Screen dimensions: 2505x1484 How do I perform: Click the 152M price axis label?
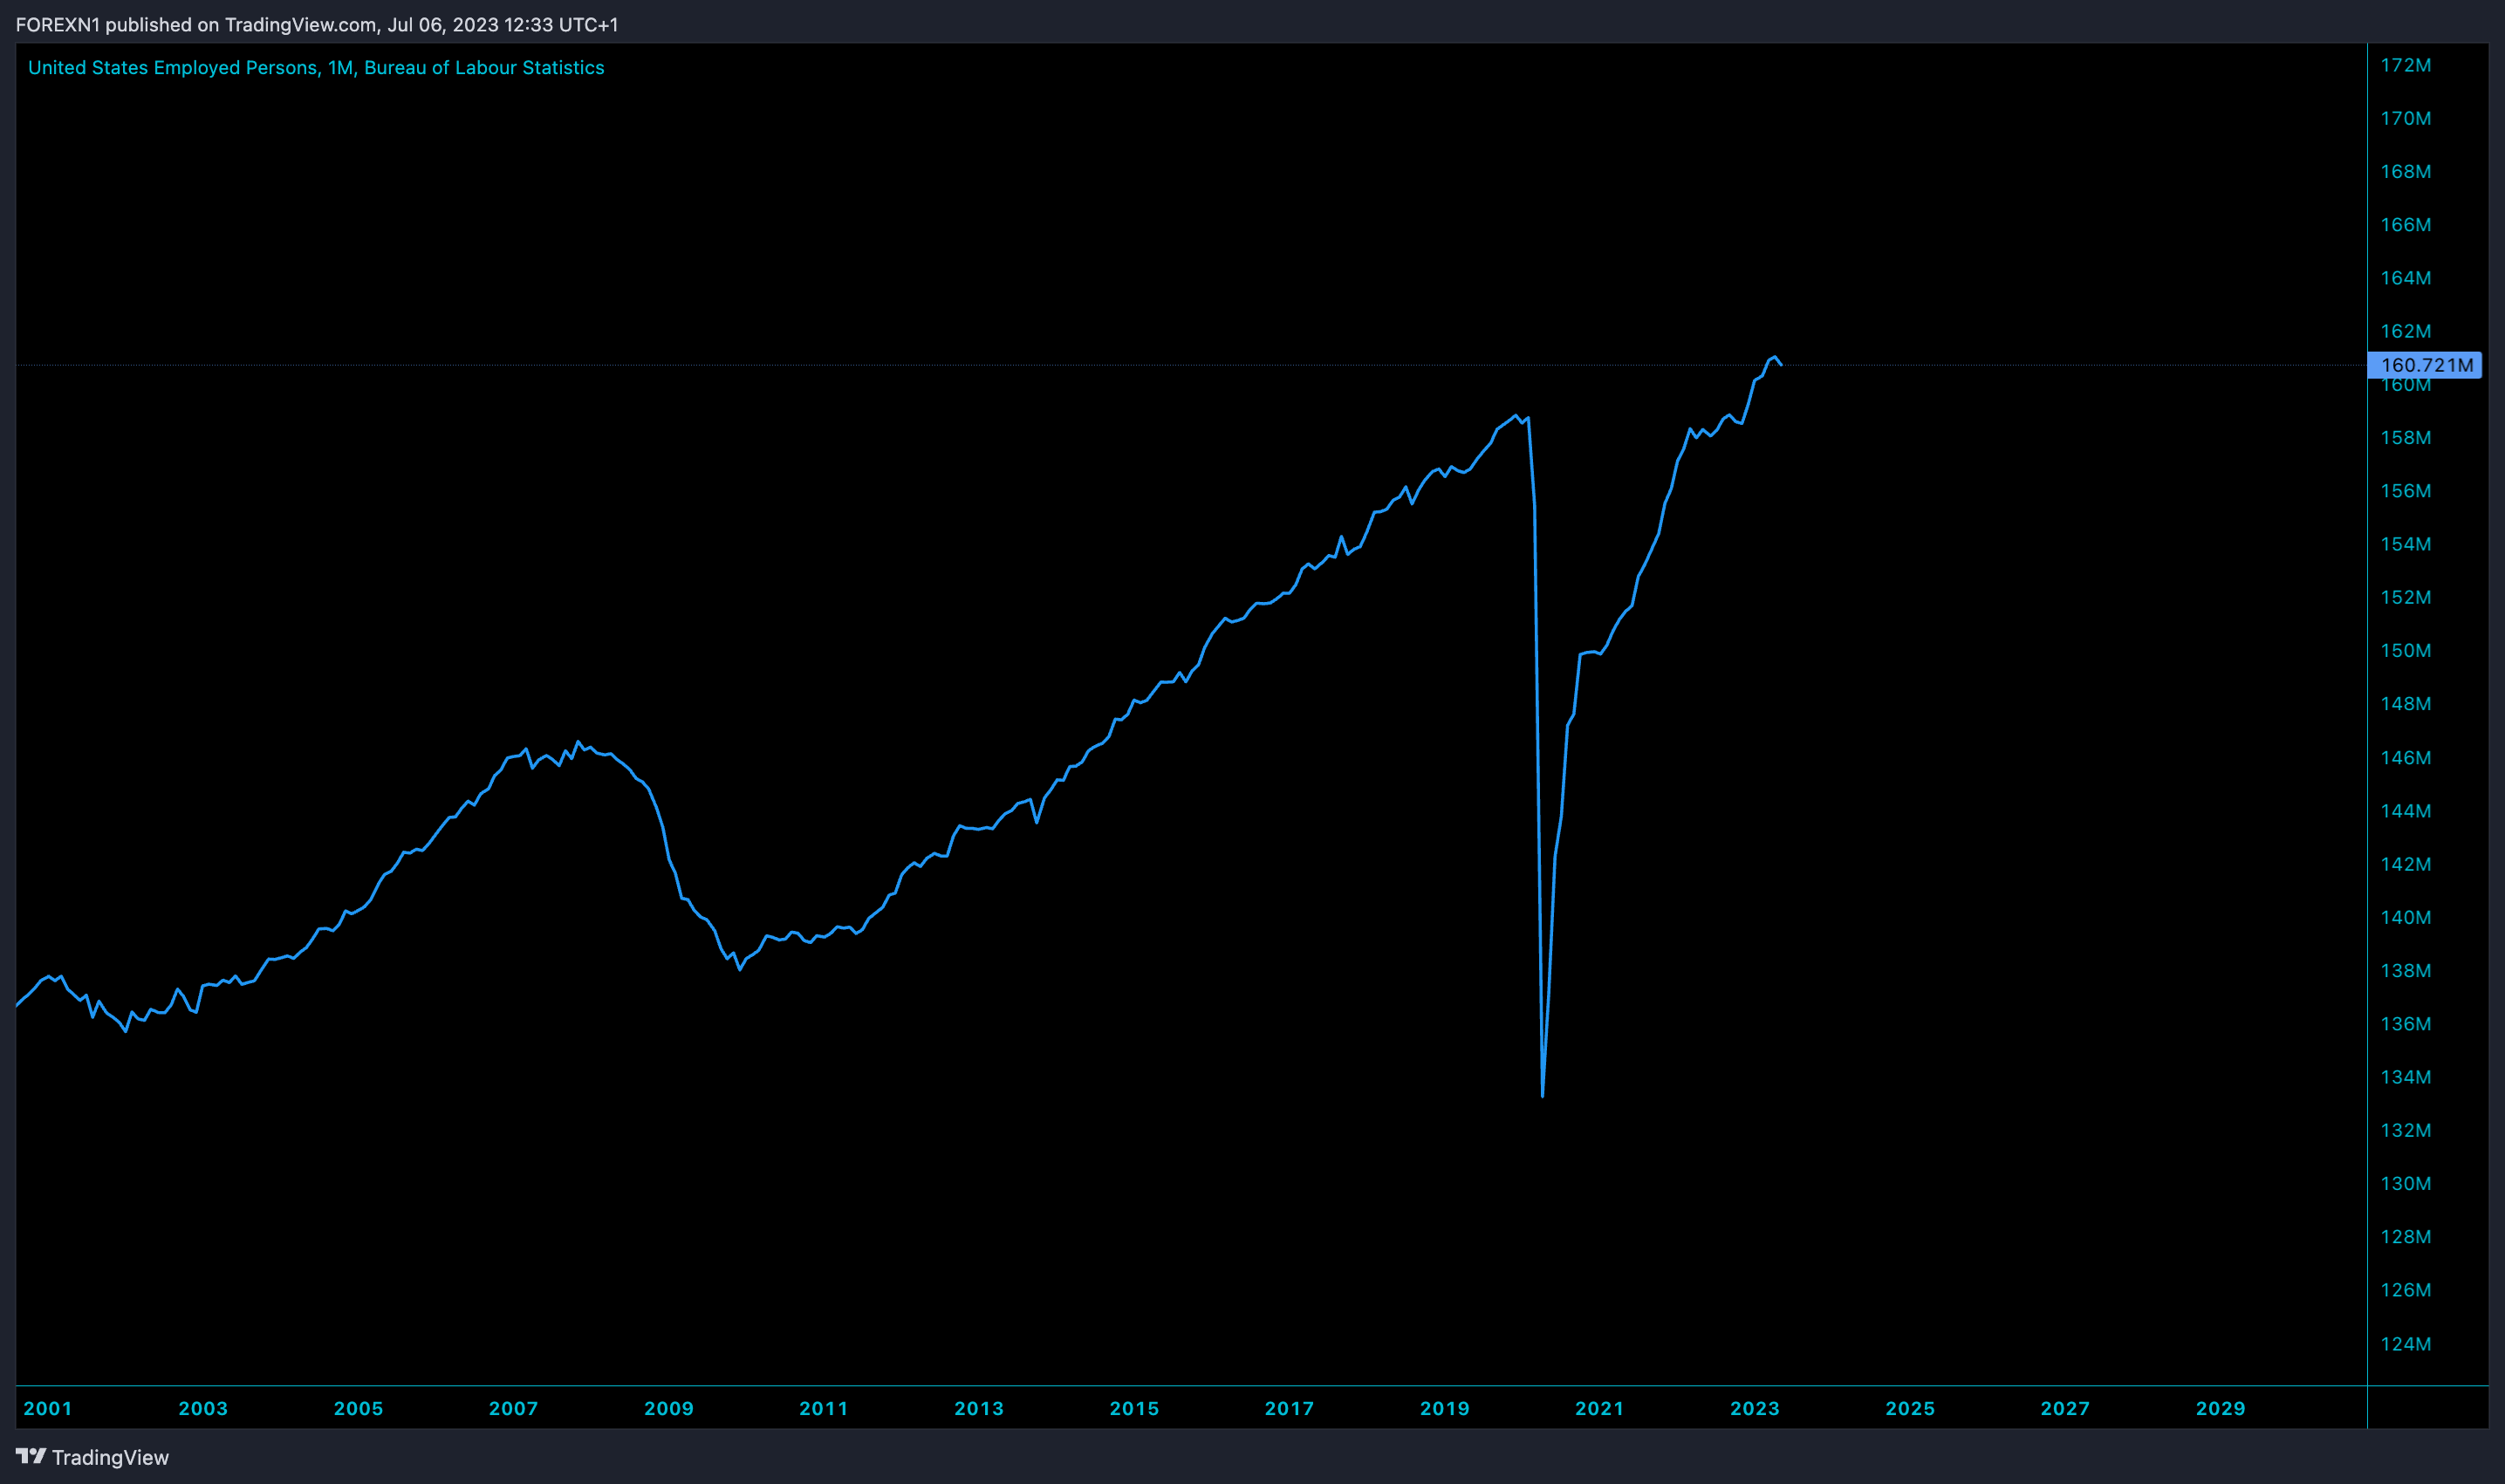coord(2406,597)
